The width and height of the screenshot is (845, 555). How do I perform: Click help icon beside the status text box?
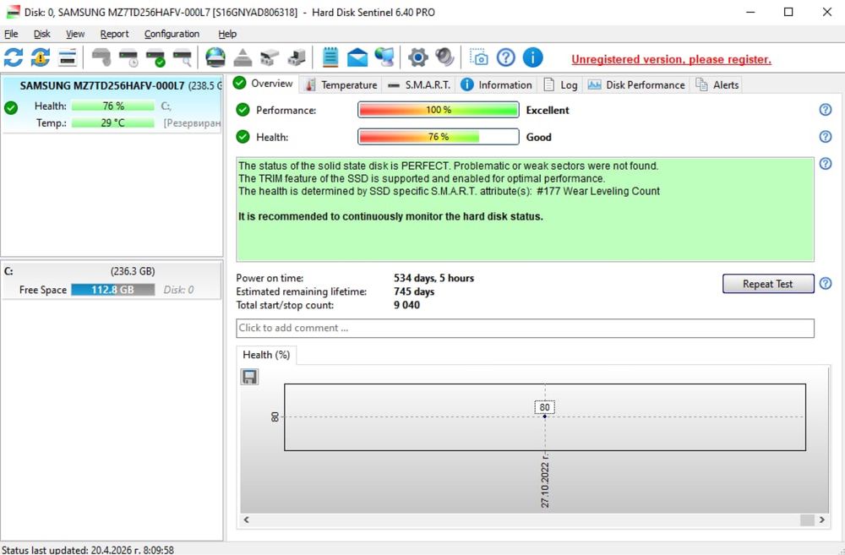(825, 164)
